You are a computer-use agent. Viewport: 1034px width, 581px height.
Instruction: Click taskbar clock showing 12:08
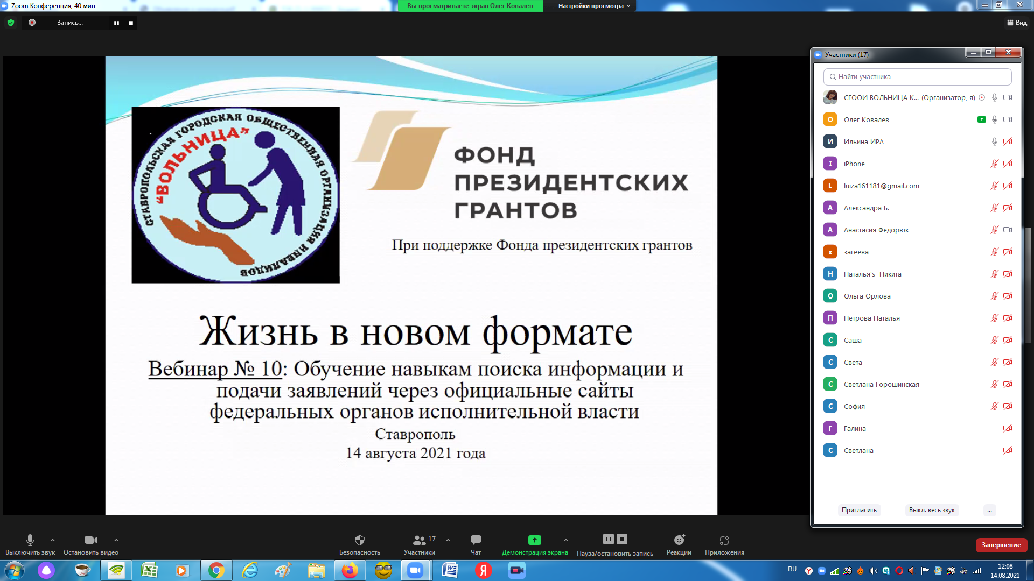click(x=1005, y=571)
